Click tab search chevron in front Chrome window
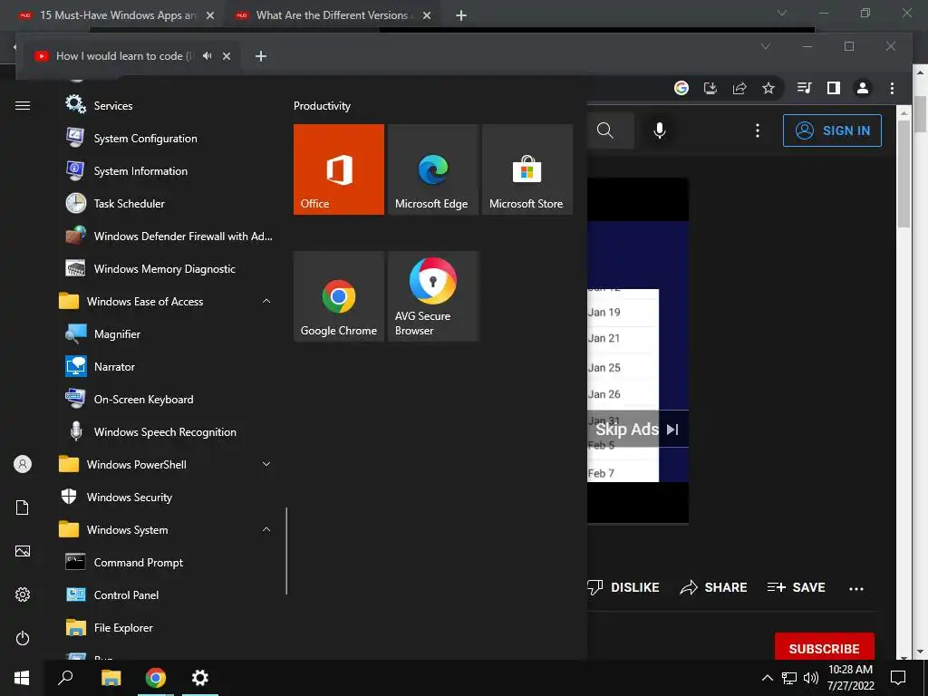Image resolution: width=928 pixels, height=696 pixels. click(x=765, y=46)
